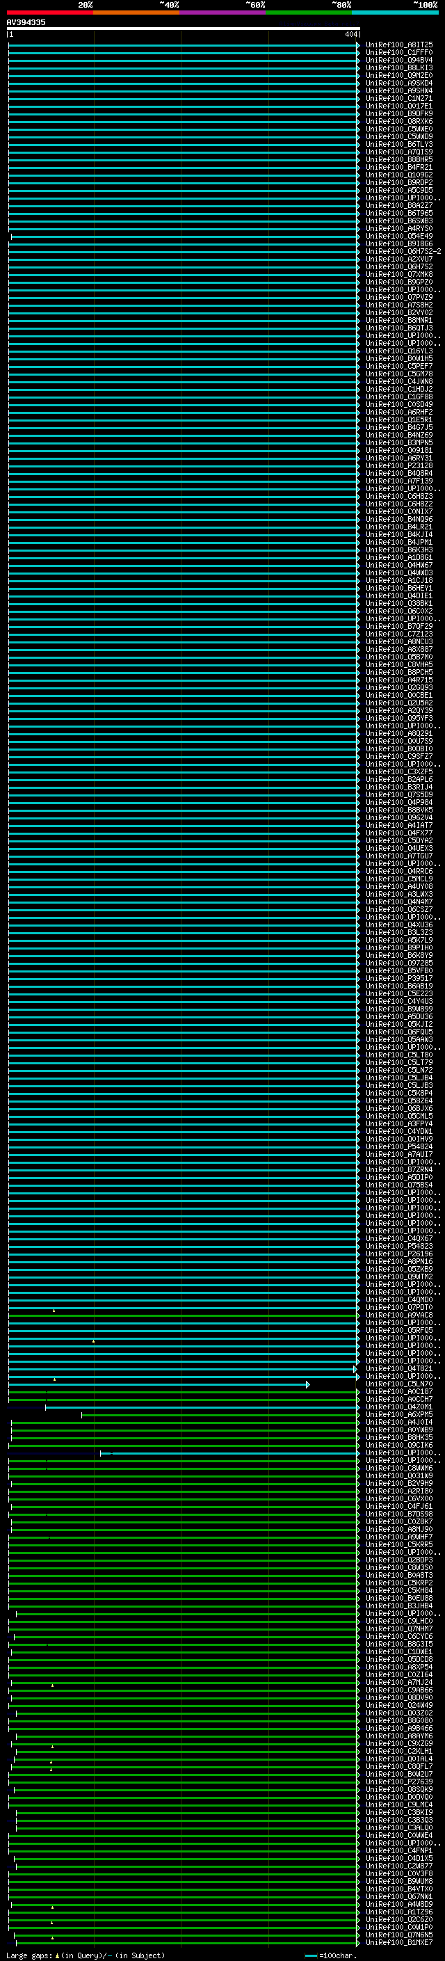Viewport: 445px width, 1961px height.
Task: Select the UniRef100_A4R715 label
Action: [x=399, y=680]
